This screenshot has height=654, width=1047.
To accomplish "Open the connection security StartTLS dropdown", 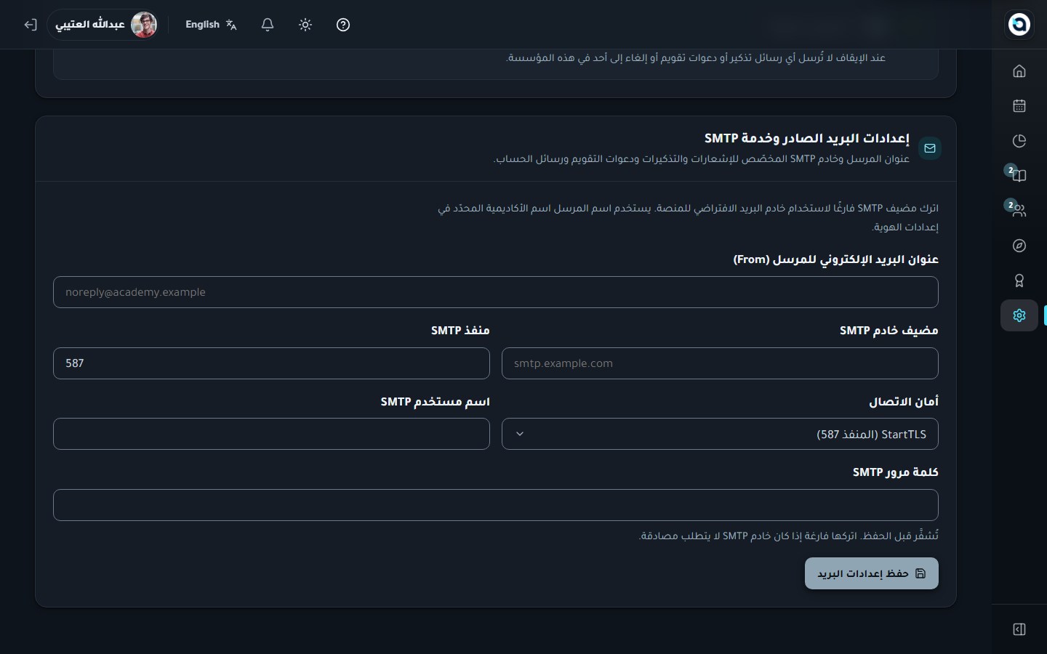I will pyautogui.click(x=720, y=434).
